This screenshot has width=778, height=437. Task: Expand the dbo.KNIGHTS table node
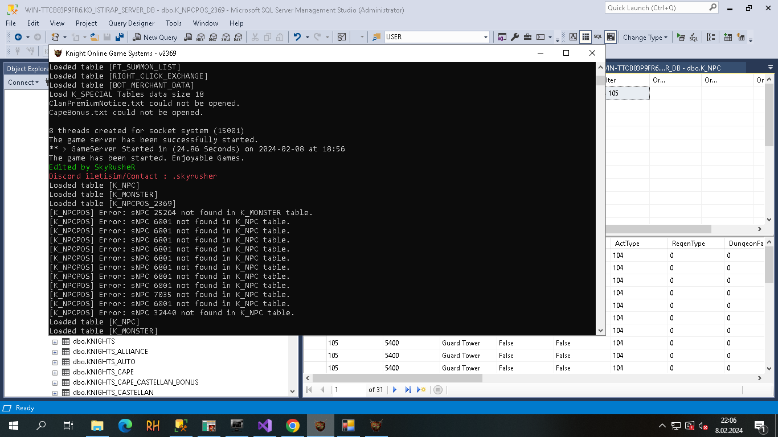pos(55,342)
